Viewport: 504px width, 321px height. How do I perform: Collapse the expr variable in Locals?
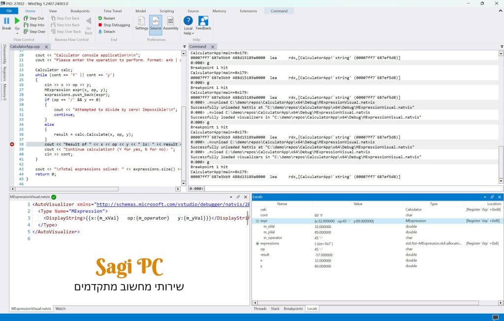pos(257,220)
